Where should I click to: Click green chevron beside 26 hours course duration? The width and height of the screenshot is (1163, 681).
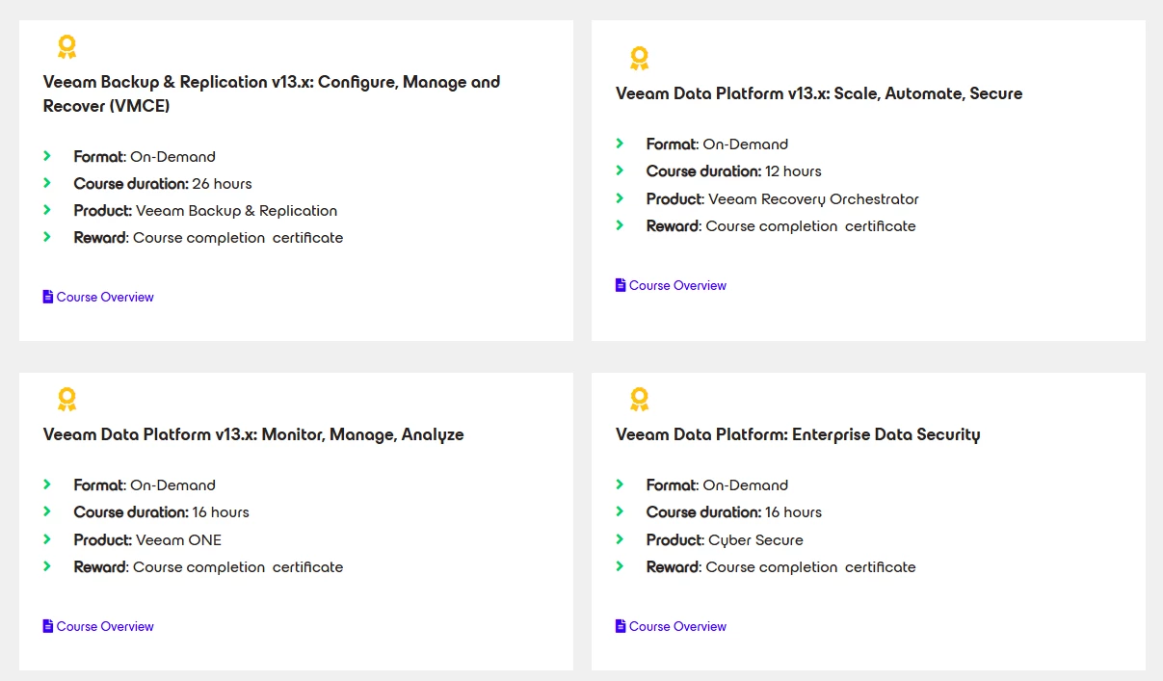47,183
